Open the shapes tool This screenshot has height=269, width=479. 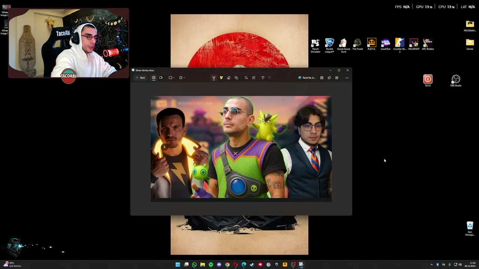236,78
